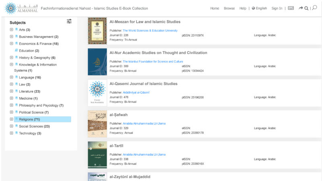This screenshot has width=322, height=181.
Task: Select the Political Science subject
Action: (x=34, y=112)
